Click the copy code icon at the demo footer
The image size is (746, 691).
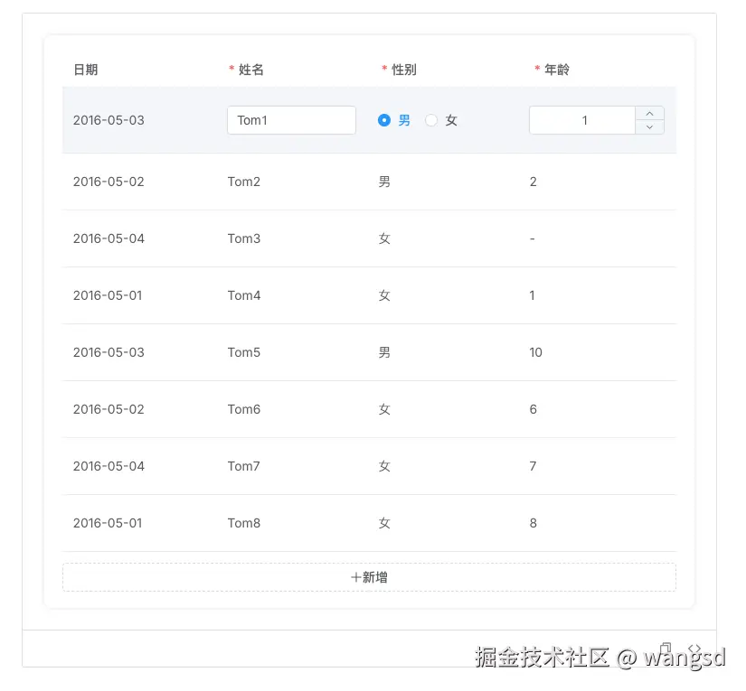(x=666, y=649)
